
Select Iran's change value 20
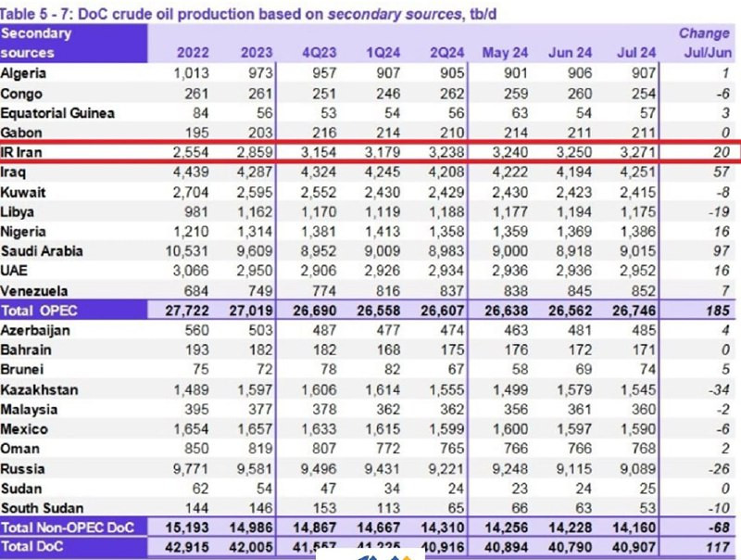click(722, 152)
